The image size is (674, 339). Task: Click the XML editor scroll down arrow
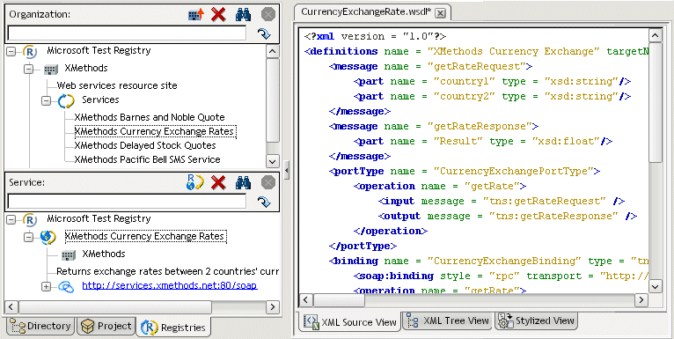pos(656,285)
